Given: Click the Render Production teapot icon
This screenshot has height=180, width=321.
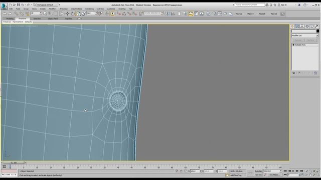Looking at the screenshot, I should 225,13.
